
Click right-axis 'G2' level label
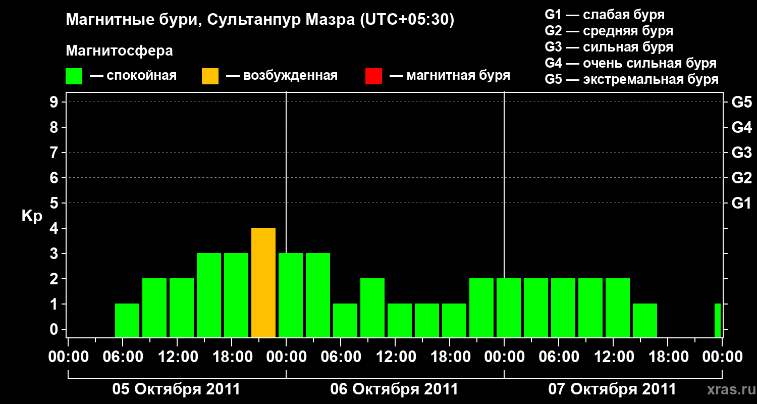[x=742, y=178]
